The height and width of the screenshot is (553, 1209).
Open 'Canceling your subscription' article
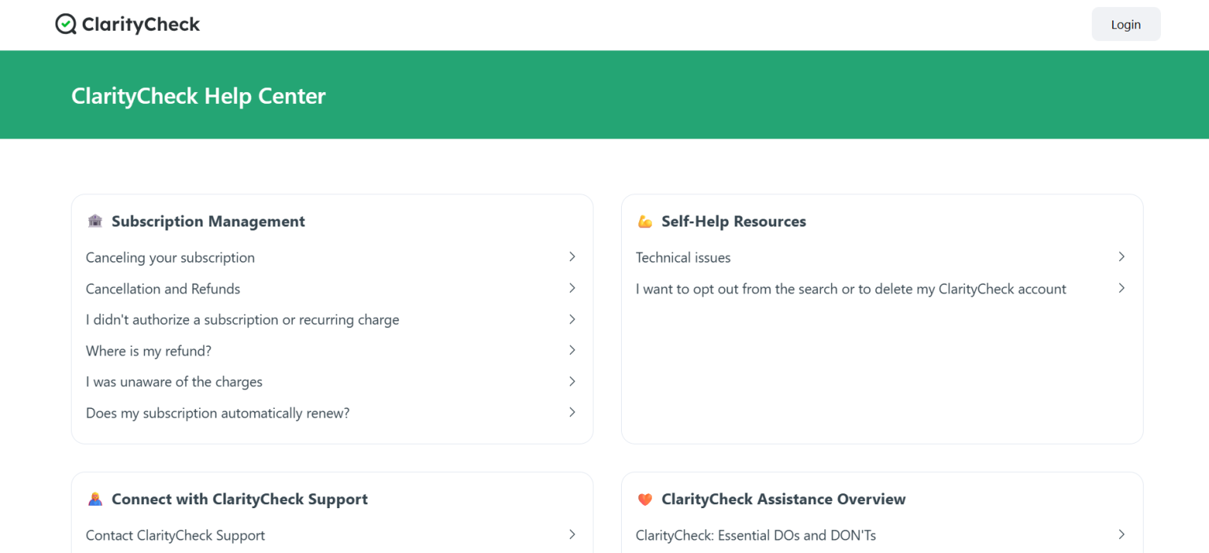coord(170,257)
